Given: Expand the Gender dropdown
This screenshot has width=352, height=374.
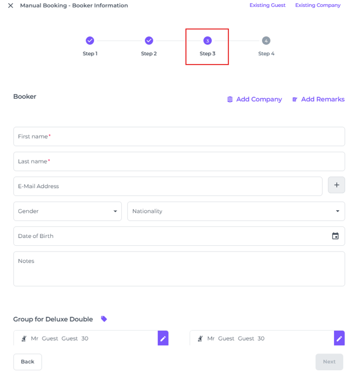Looking at the screenshot, I should pos(67,211).
